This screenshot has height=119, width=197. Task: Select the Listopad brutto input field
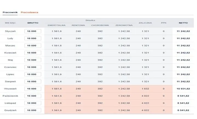pyautogui.click(x=33, y=103)
